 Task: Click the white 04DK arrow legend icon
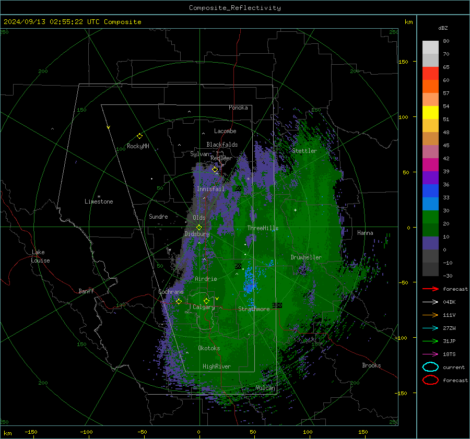pyautogui.click(x=430, y=302)
